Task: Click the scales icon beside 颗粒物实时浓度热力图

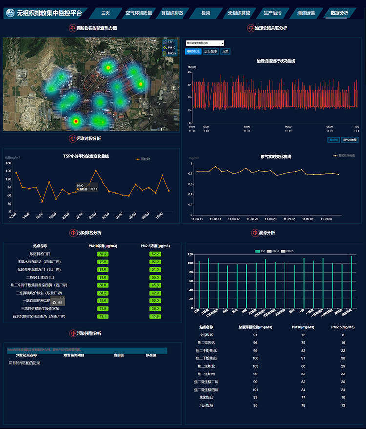Action: click(72, 28)
